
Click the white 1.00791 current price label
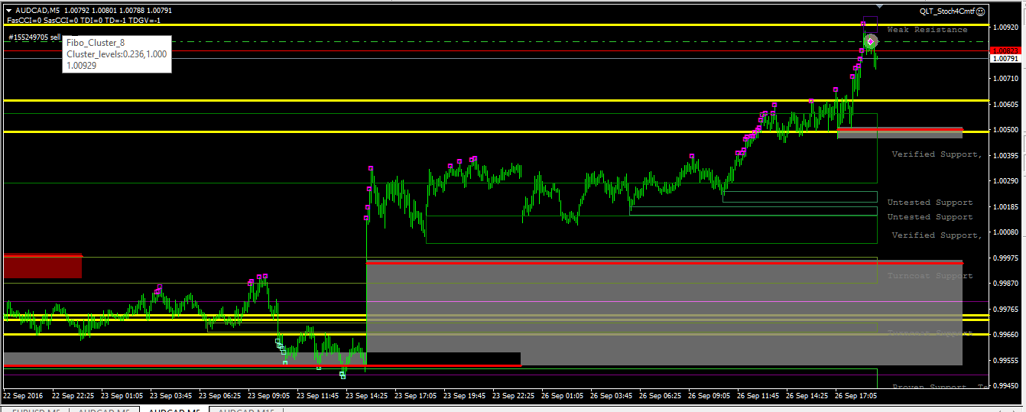click(1005, 58)
